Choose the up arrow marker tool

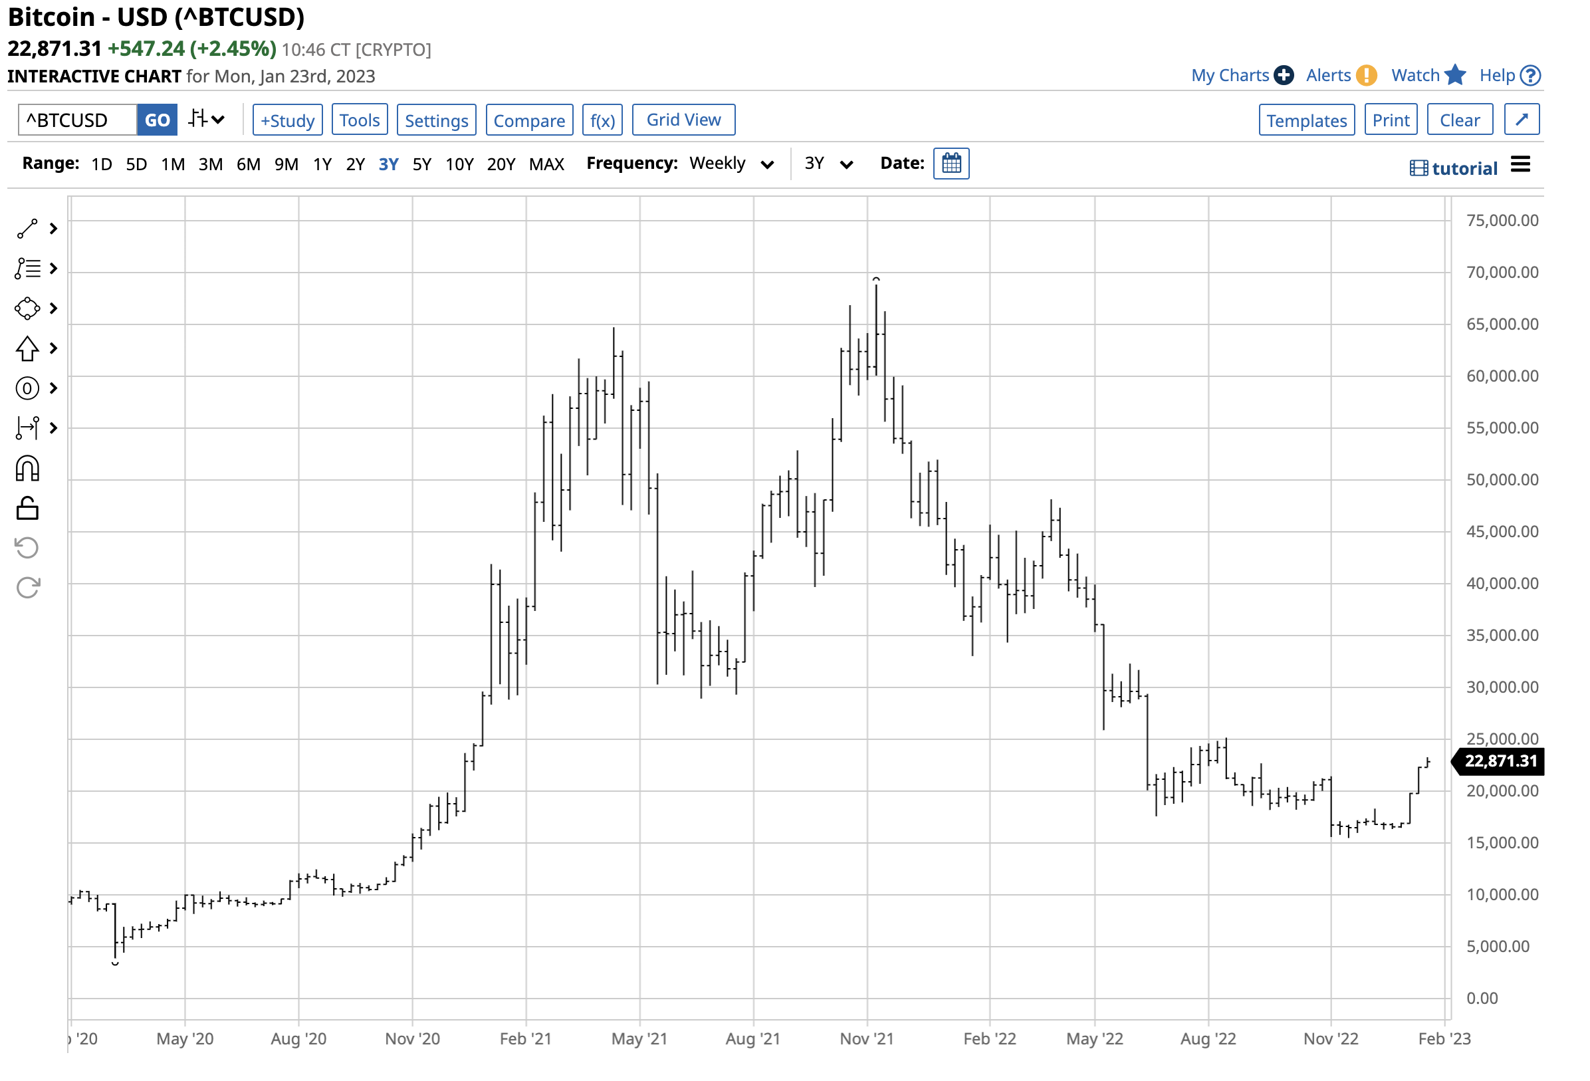[27, 349]
